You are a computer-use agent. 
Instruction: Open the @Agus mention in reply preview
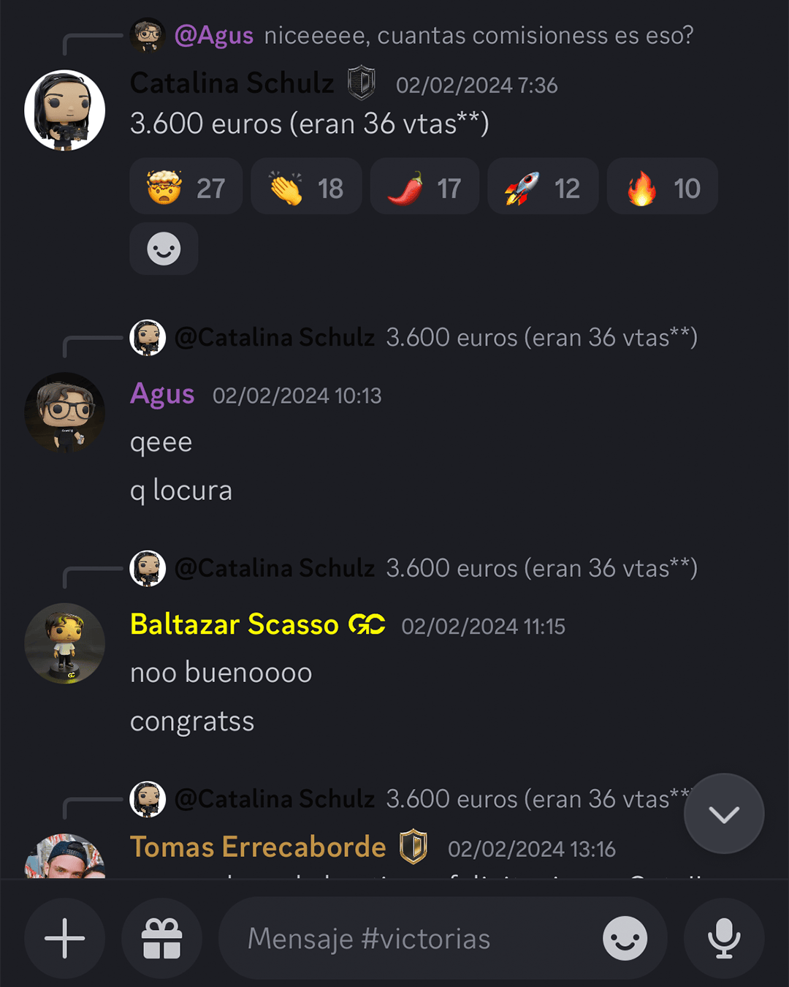click(214, 35)
